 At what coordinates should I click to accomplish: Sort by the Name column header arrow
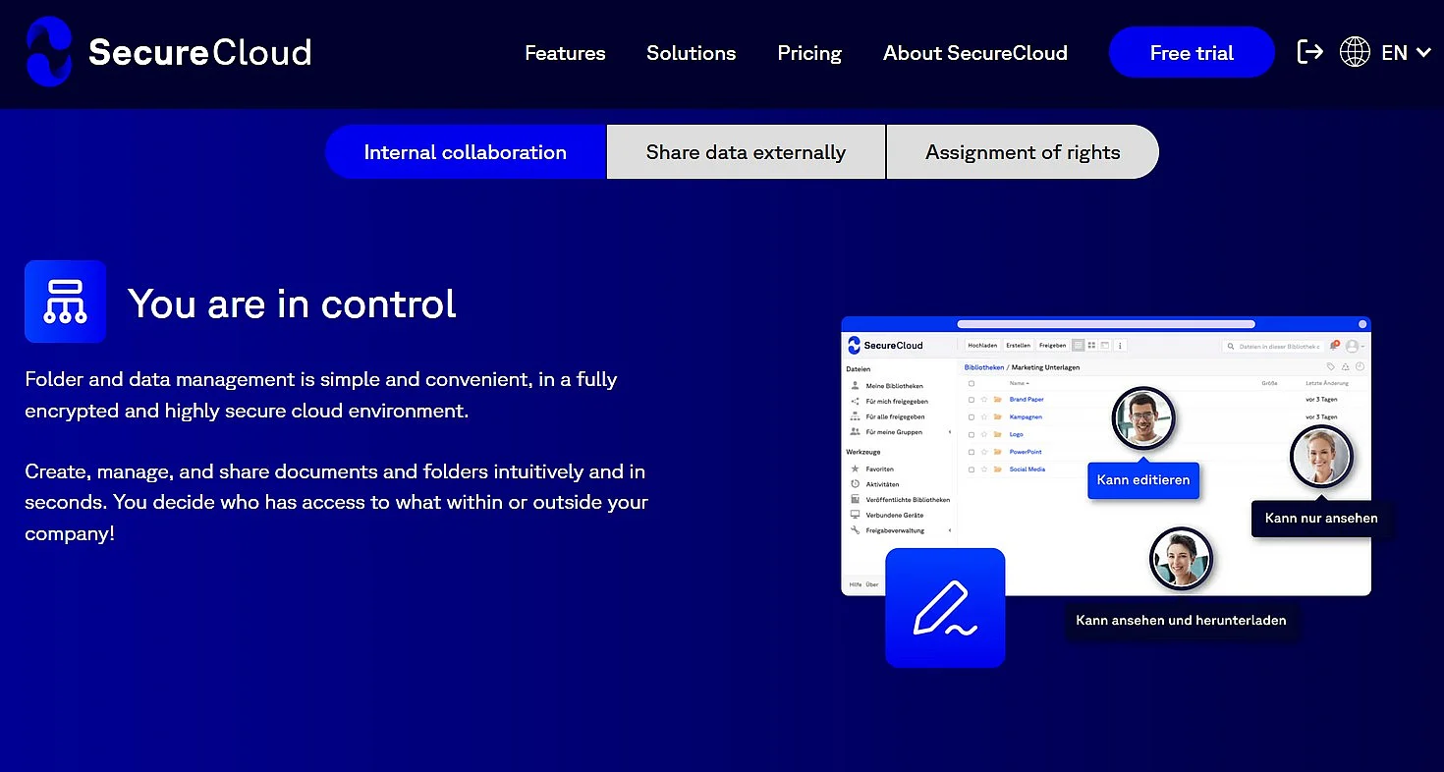click(1027, 383)
